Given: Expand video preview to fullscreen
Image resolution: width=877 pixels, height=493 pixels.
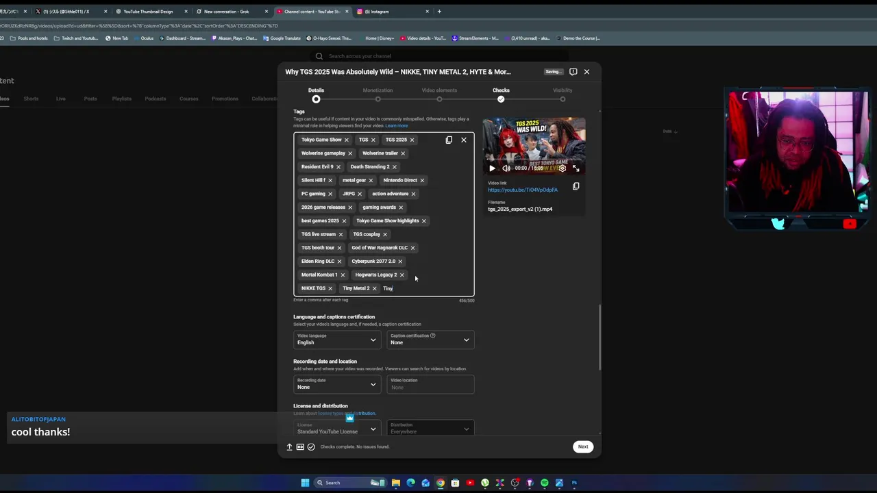Looking at the screenshot, I should 576,168.
